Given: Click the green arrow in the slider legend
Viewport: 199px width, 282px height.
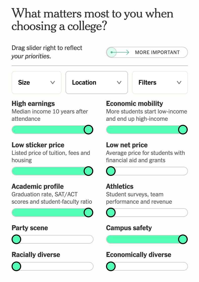Looking at the screenshot, I should [120, 52].
